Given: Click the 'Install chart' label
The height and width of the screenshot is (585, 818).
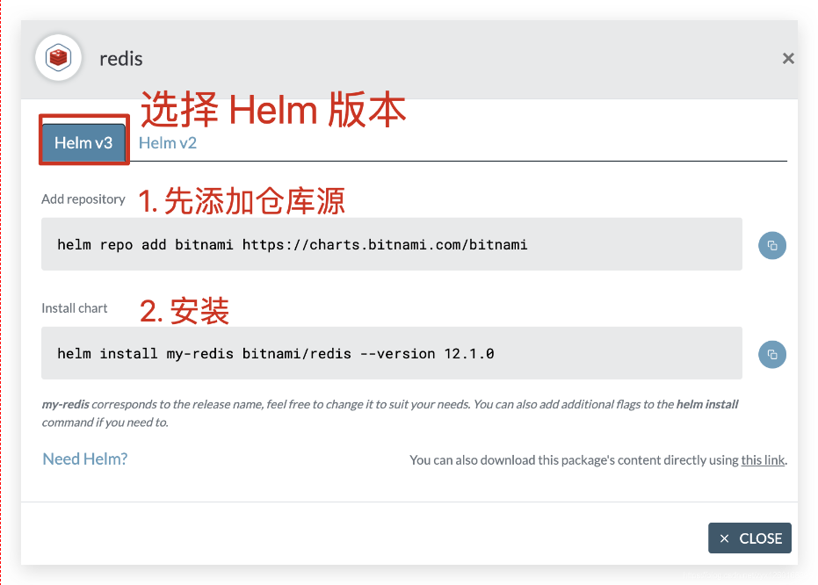Looking at the screenshot, I should click(75, 308).
